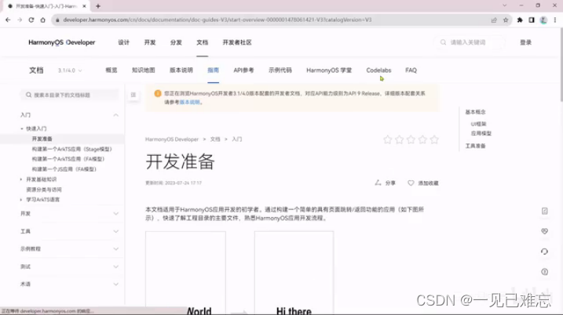The image size is (563, 315).
Task: Click sidebar document title search box
Action: tap(69, 95)
